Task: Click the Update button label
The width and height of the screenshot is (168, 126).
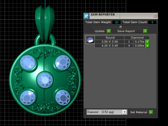Action: pyautogui.click(x=100, y=31)
